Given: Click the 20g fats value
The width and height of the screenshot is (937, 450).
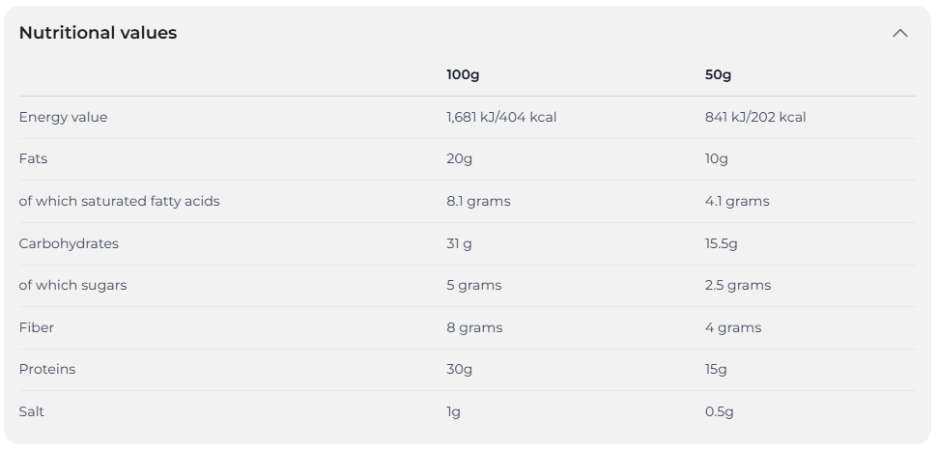Looking at the screenshot, I should 459,158.
